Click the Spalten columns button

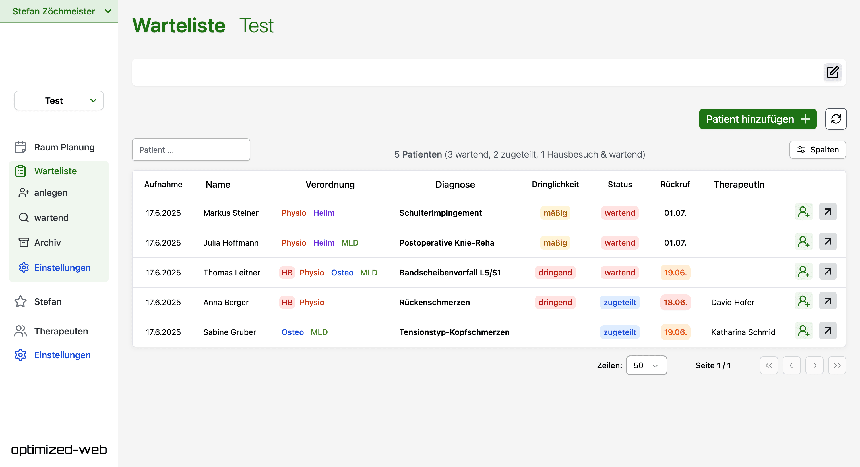pos(817,150)
